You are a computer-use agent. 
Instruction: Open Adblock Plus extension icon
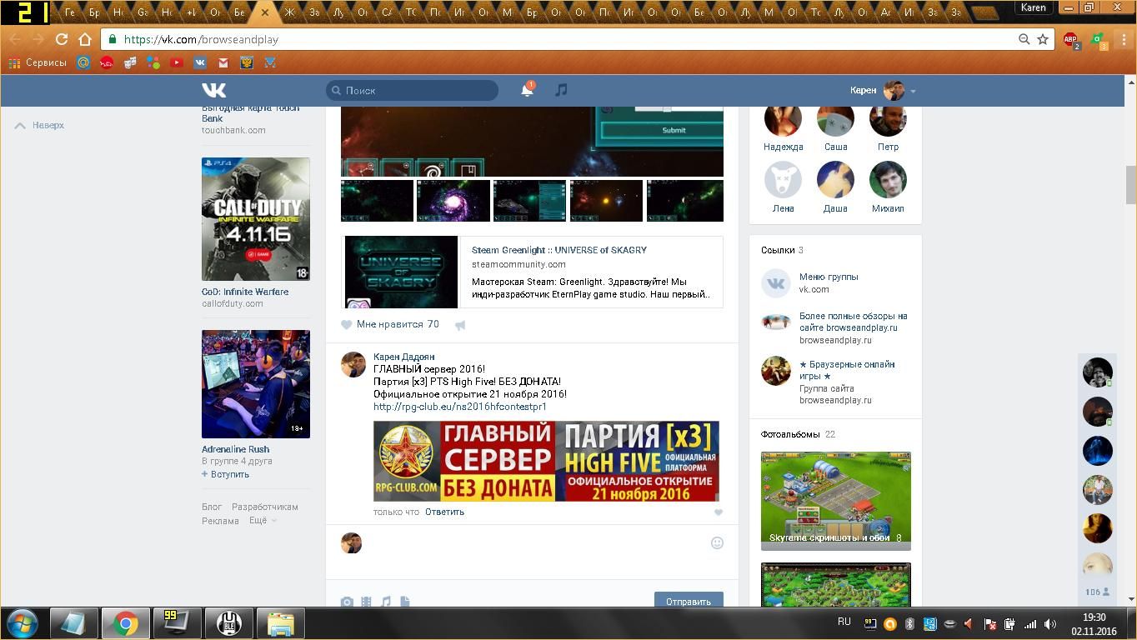[x=1070, y=39]
